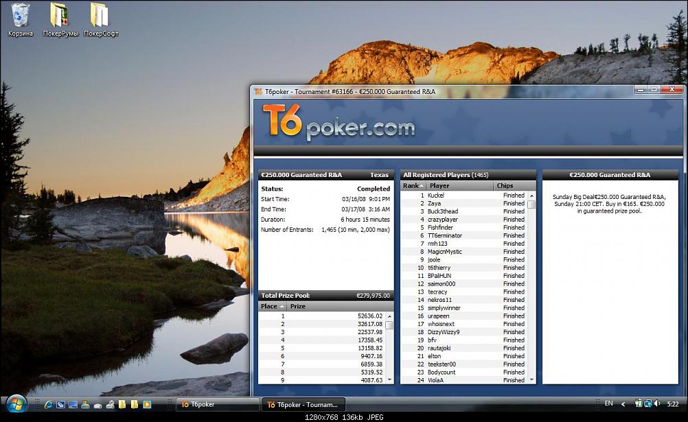Screen dimensions: 688x422
Task: Select player DizzyWizzy9 row
Action: tap(464, 331)
